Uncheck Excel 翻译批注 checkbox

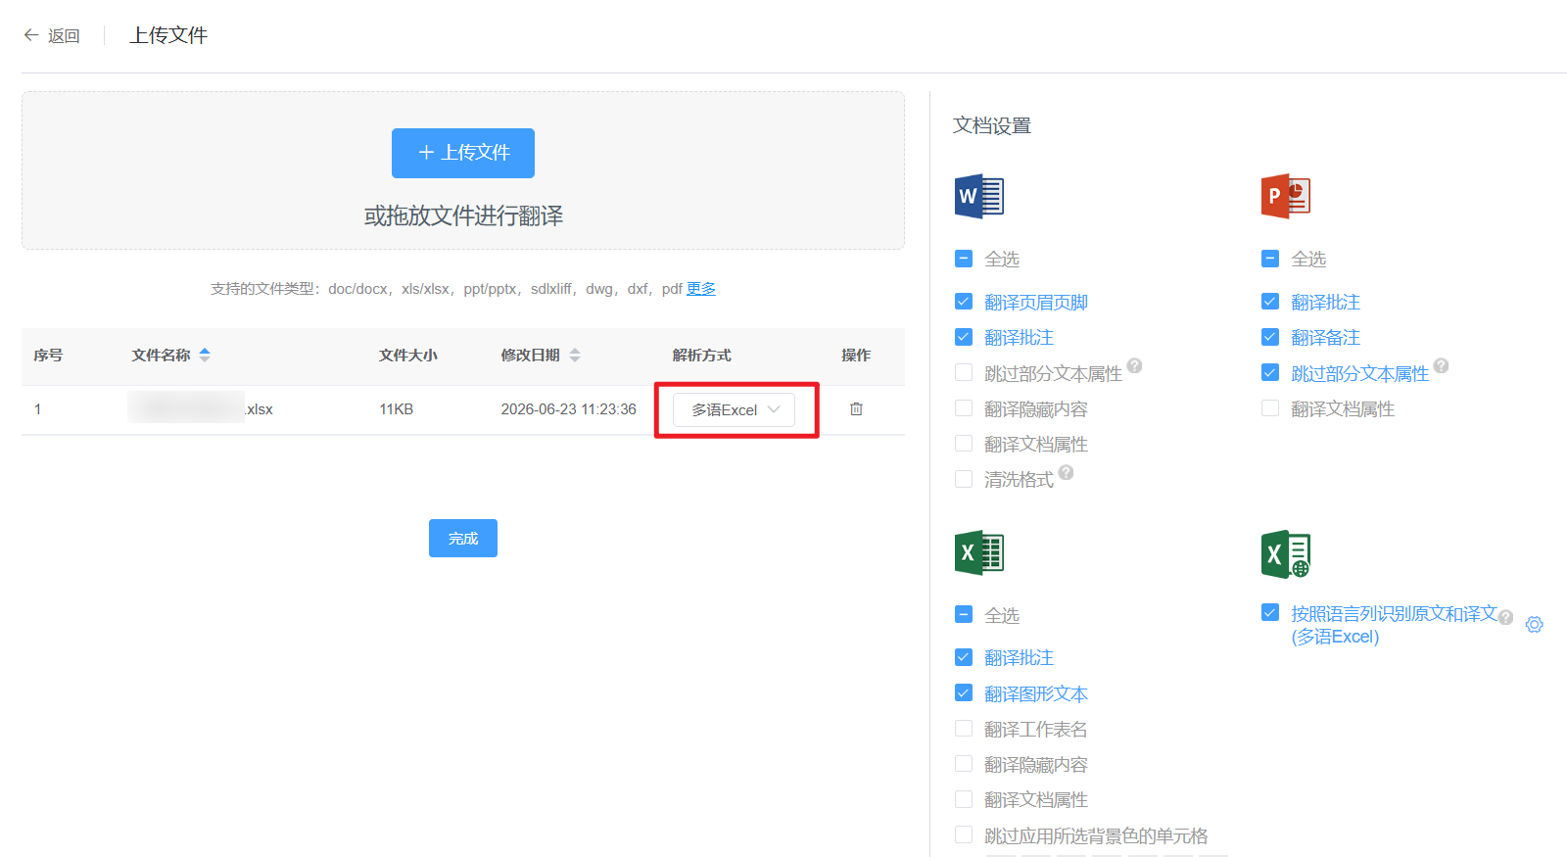[x=964, y=657]
